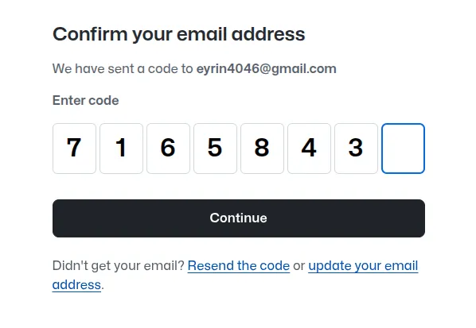476x328 pixels.
Task: Focus the code box containing digit 6
Action: [x=168, y=149]
